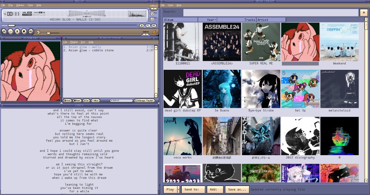Focus the Media Library Search field
370x195 pixels.
tap(271, 12)
